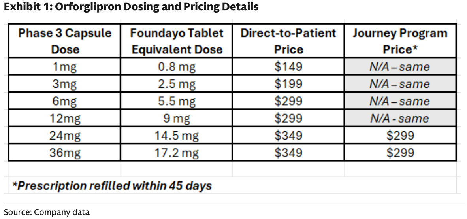
Task: Select the 9 mg tablet dose cell
Action: click(177, 118)
